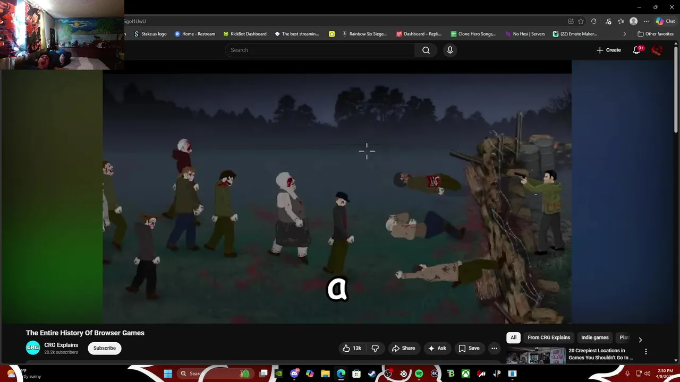
Task: Click the video player to pause
Action: [337, 192]
